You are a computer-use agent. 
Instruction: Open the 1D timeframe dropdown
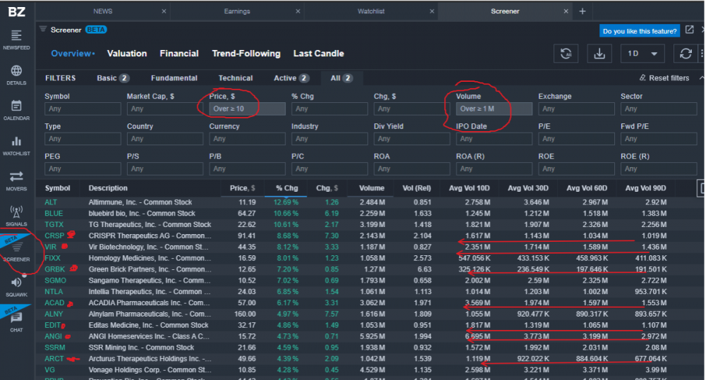click(x=642, y=54)
